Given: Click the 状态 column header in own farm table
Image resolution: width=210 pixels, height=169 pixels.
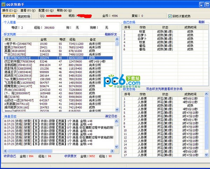Looking at the screenshot, I should (x=165, y=27).
